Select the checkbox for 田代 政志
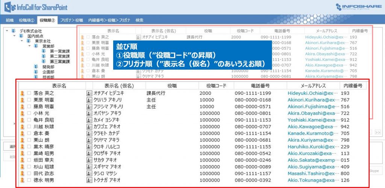This screenshot has width=385, height=188. tap(29, 173)
